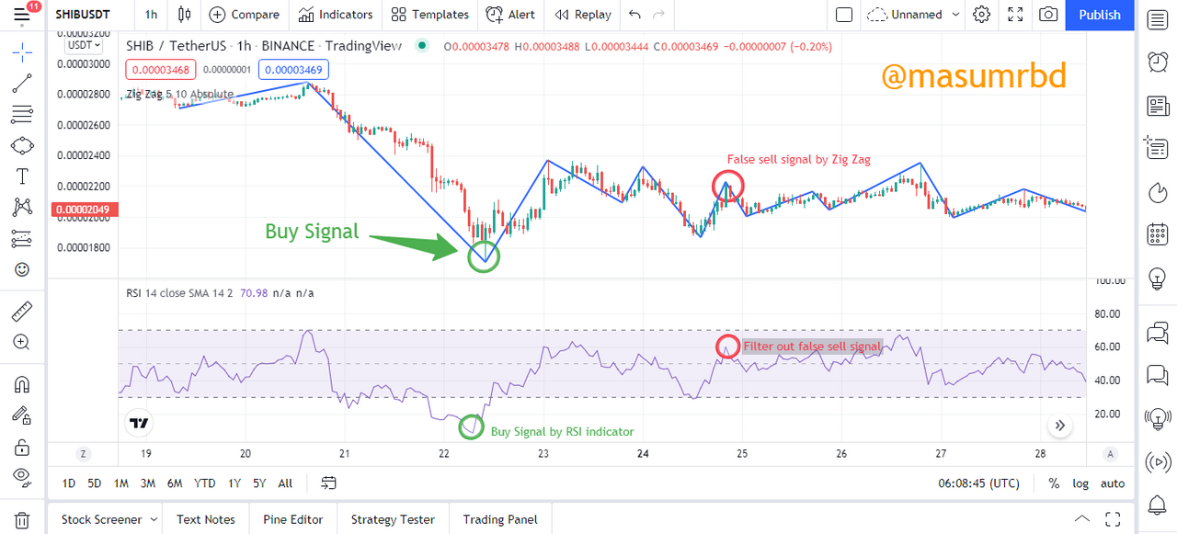This screenshot has height=534, width=1177.
Task: Select the YTD date range
Action: [205, 483]
